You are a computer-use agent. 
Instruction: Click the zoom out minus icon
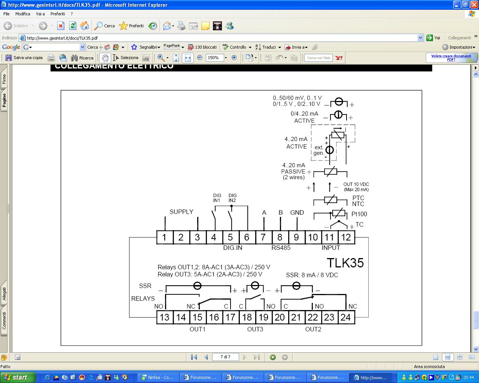click(200, 58)
